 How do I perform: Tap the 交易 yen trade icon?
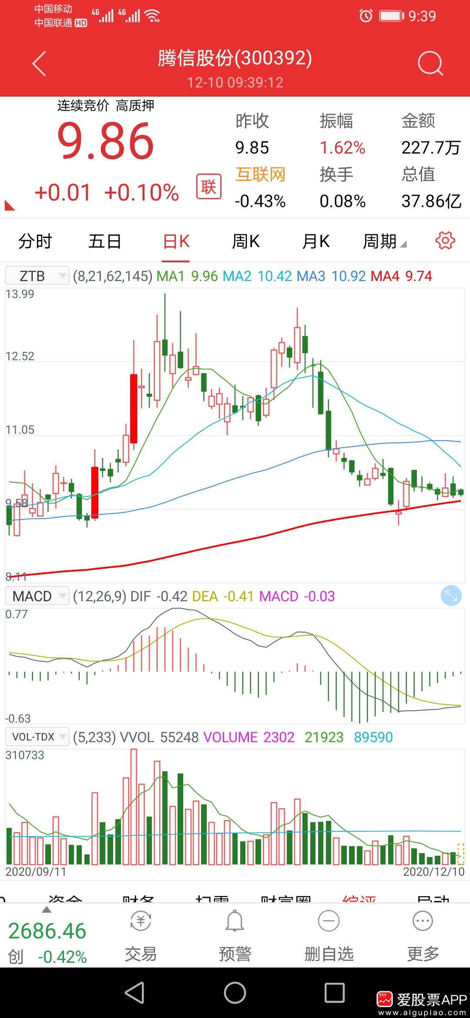(x=141, y=921)
